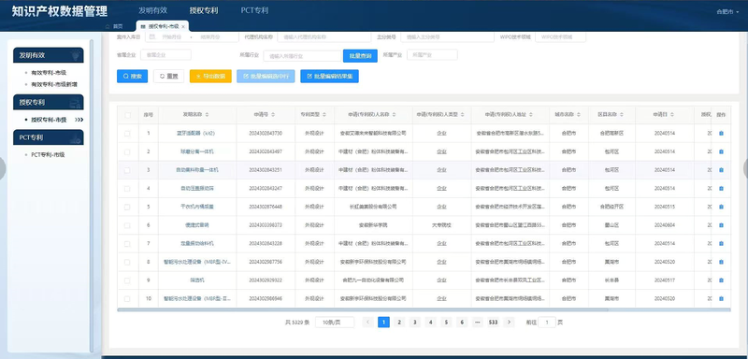Select 授权专利-市级 in the sidebar
Viewport: 748px width, 359px height.
49,120
